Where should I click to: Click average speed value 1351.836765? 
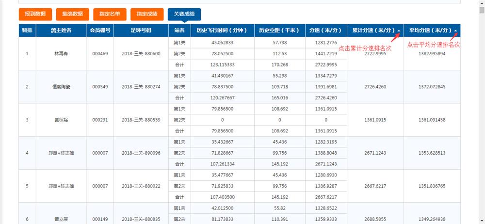click(432, 186)
